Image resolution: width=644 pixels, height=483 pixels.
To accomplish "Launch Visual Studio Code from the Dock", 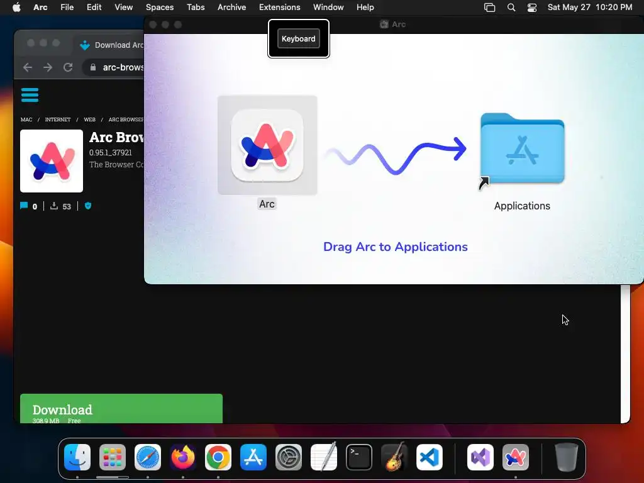I will tap(430, 457).
